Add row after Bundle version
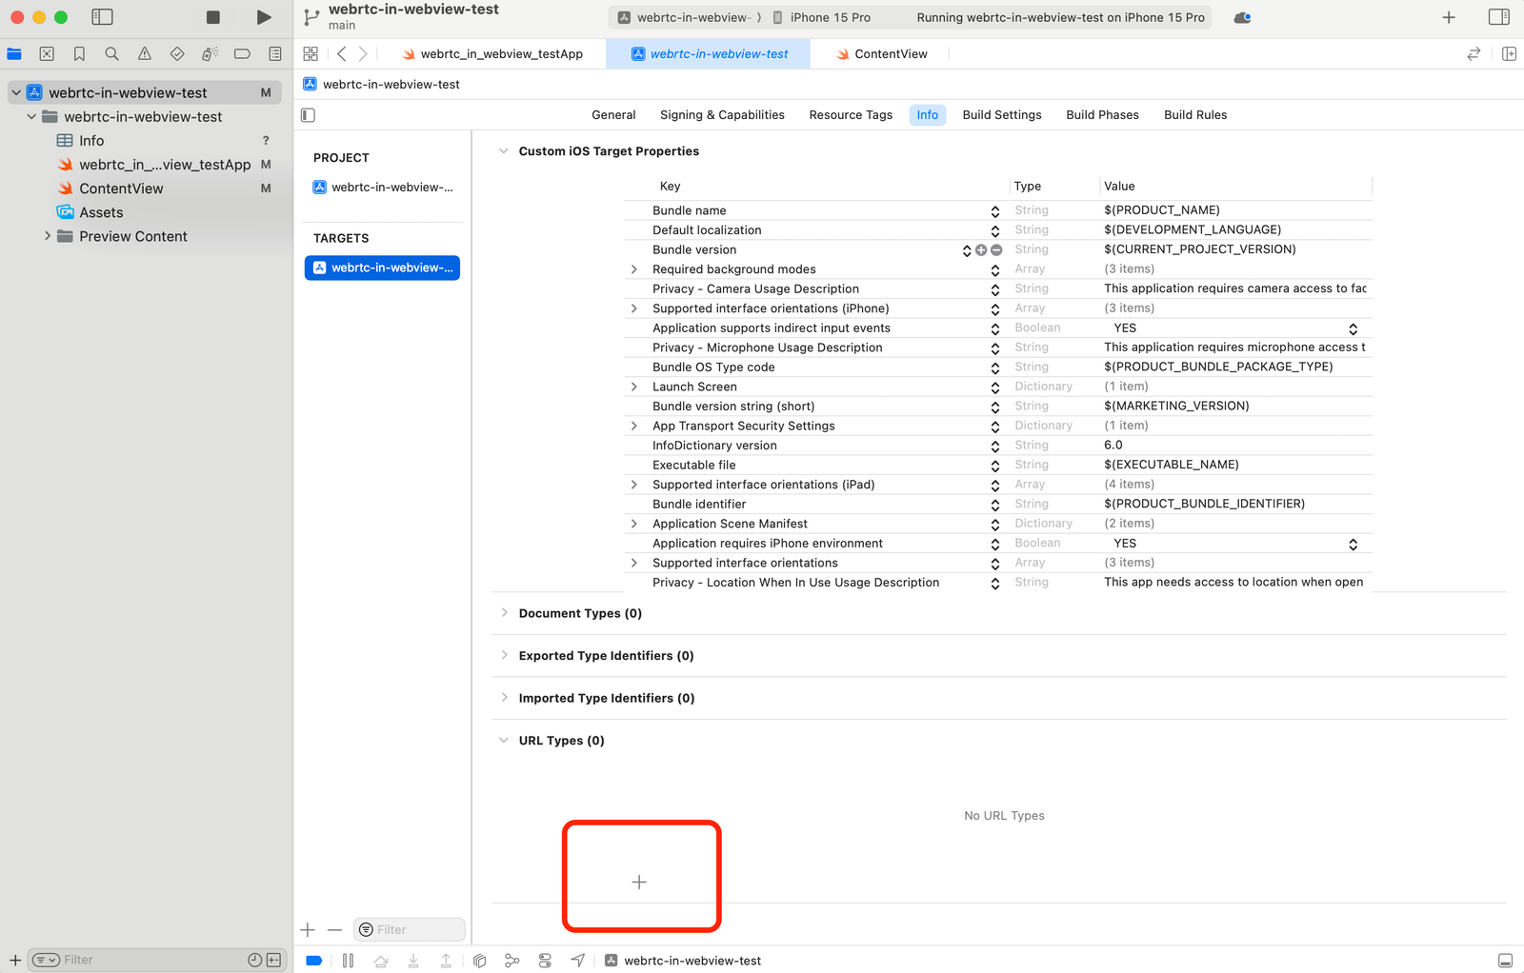Screen dimensions: 1524x973 coord(981,250)
